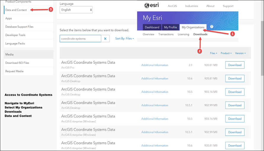Expand the Product column filter

(226, 53)
